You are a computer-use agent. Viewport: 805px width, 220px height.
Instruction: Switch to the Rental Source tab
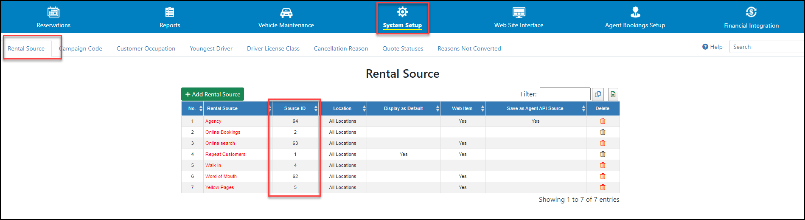coord(26,48)
